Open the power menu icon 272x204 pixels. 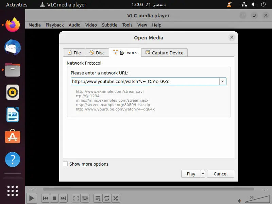pos(263,4)
